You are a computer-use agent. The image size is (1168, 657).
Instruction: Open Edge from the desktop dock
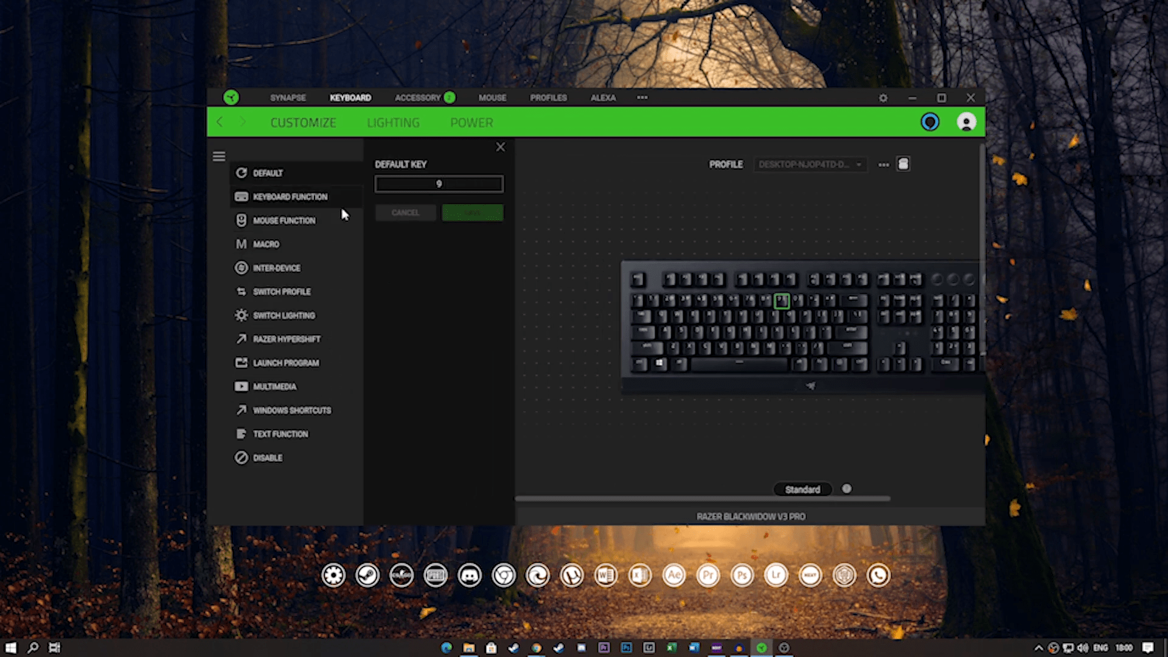point(538,575)
